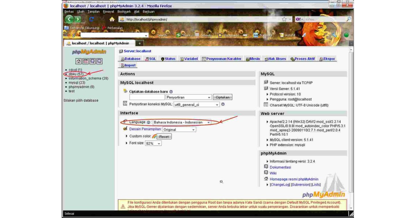Click the info icon next to Language
The width and height of the screenshot is (416, 218).
[148, 122]
